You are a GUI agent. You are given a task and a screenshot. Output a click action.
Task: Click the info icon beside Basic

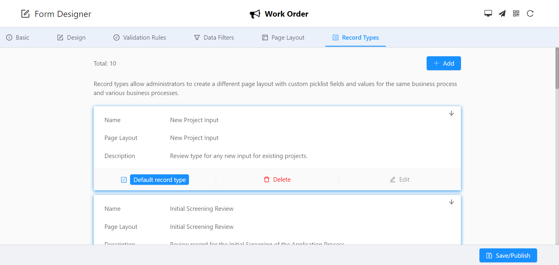9,38
